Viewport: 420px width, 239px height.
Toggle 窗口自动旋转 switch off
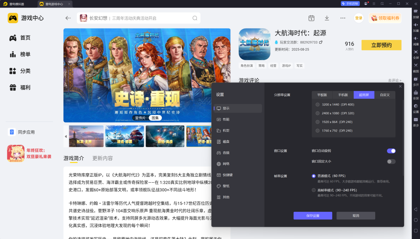coord(391,151)
